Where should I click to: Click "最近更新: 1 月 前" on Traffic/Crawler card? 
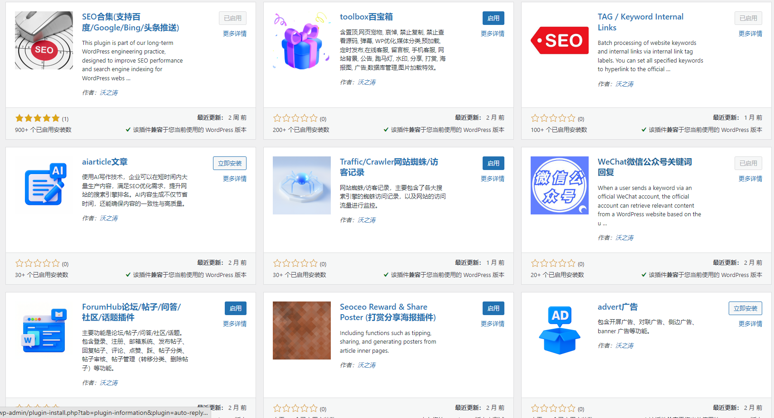(x=479, y=262)
